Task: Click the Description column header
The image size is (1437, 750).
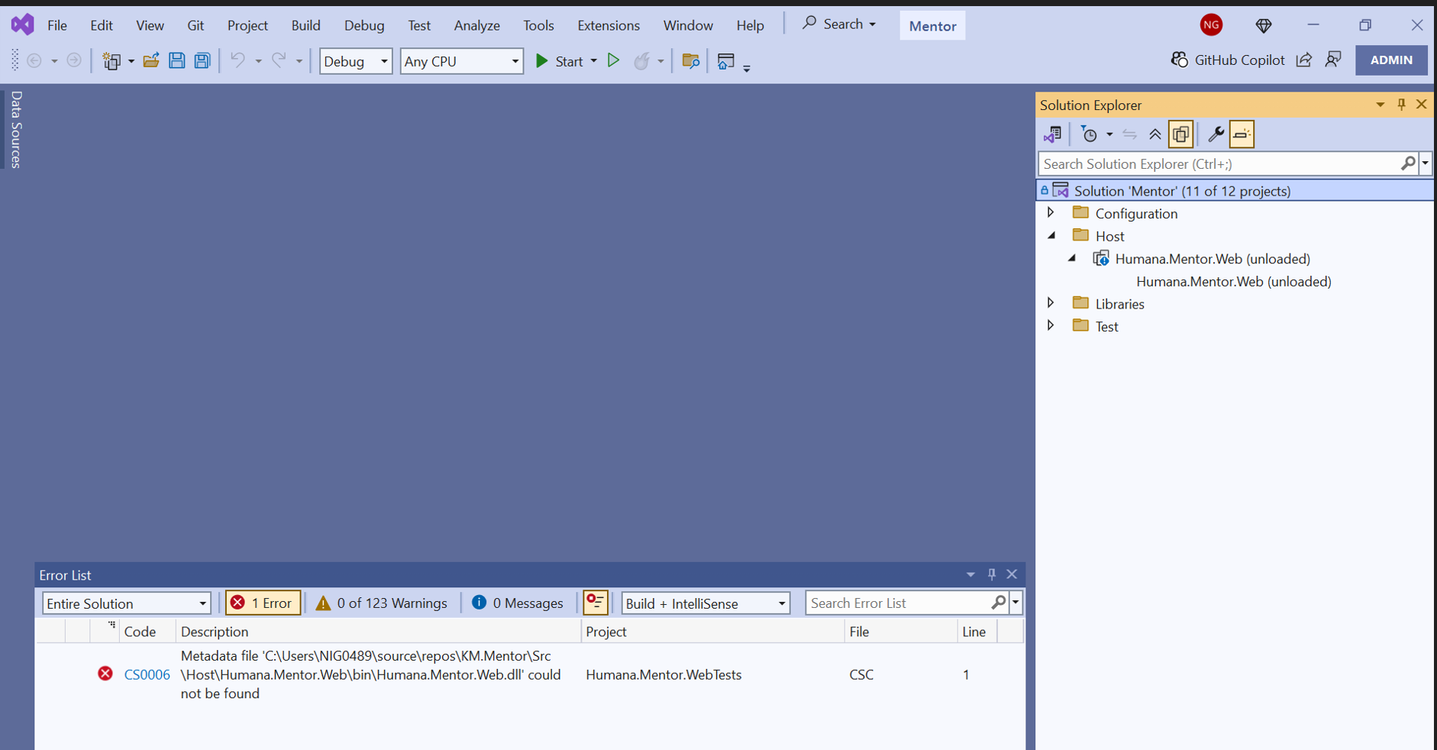Action: click(379, 632)
